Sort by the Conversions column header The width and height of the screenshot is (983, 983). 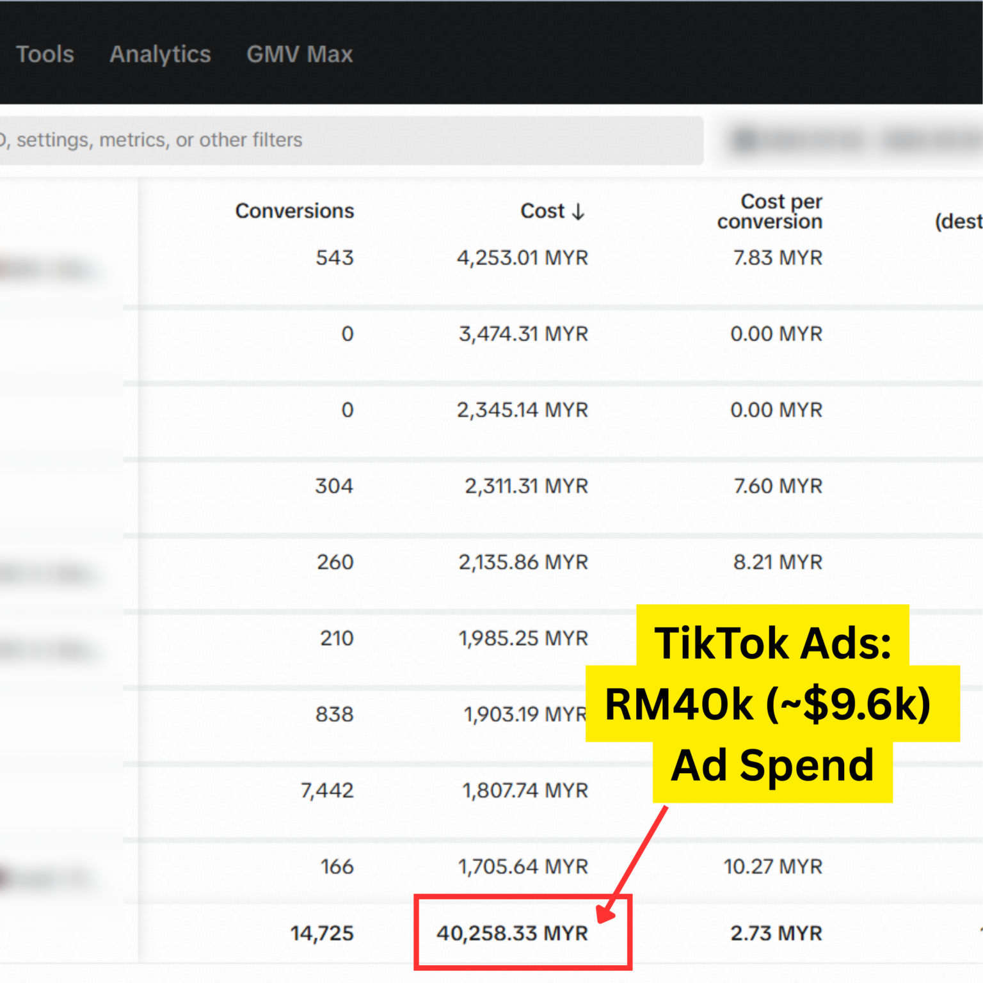pos(294,211)
